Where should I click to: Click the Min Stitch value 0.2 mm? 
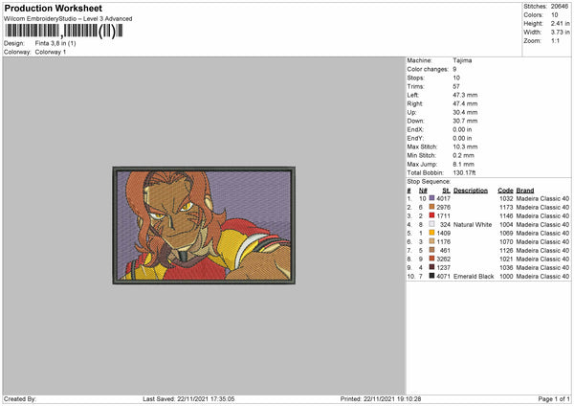463,155
